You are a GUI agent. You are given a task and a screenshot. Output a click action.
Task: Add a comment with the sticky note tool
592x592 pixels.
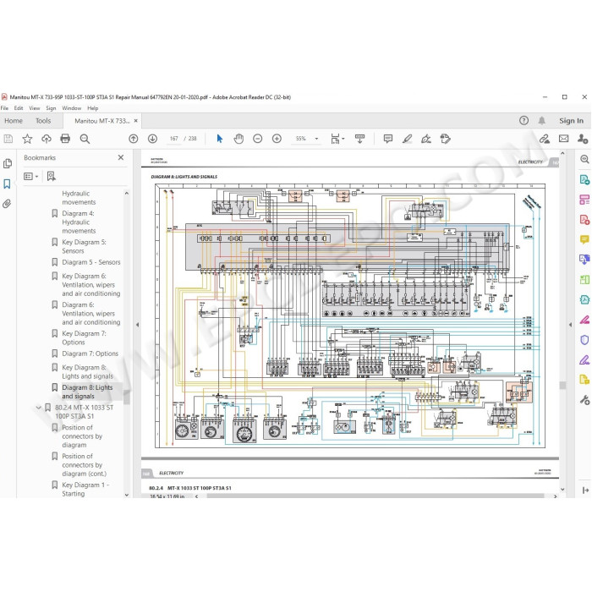point(387,139)
